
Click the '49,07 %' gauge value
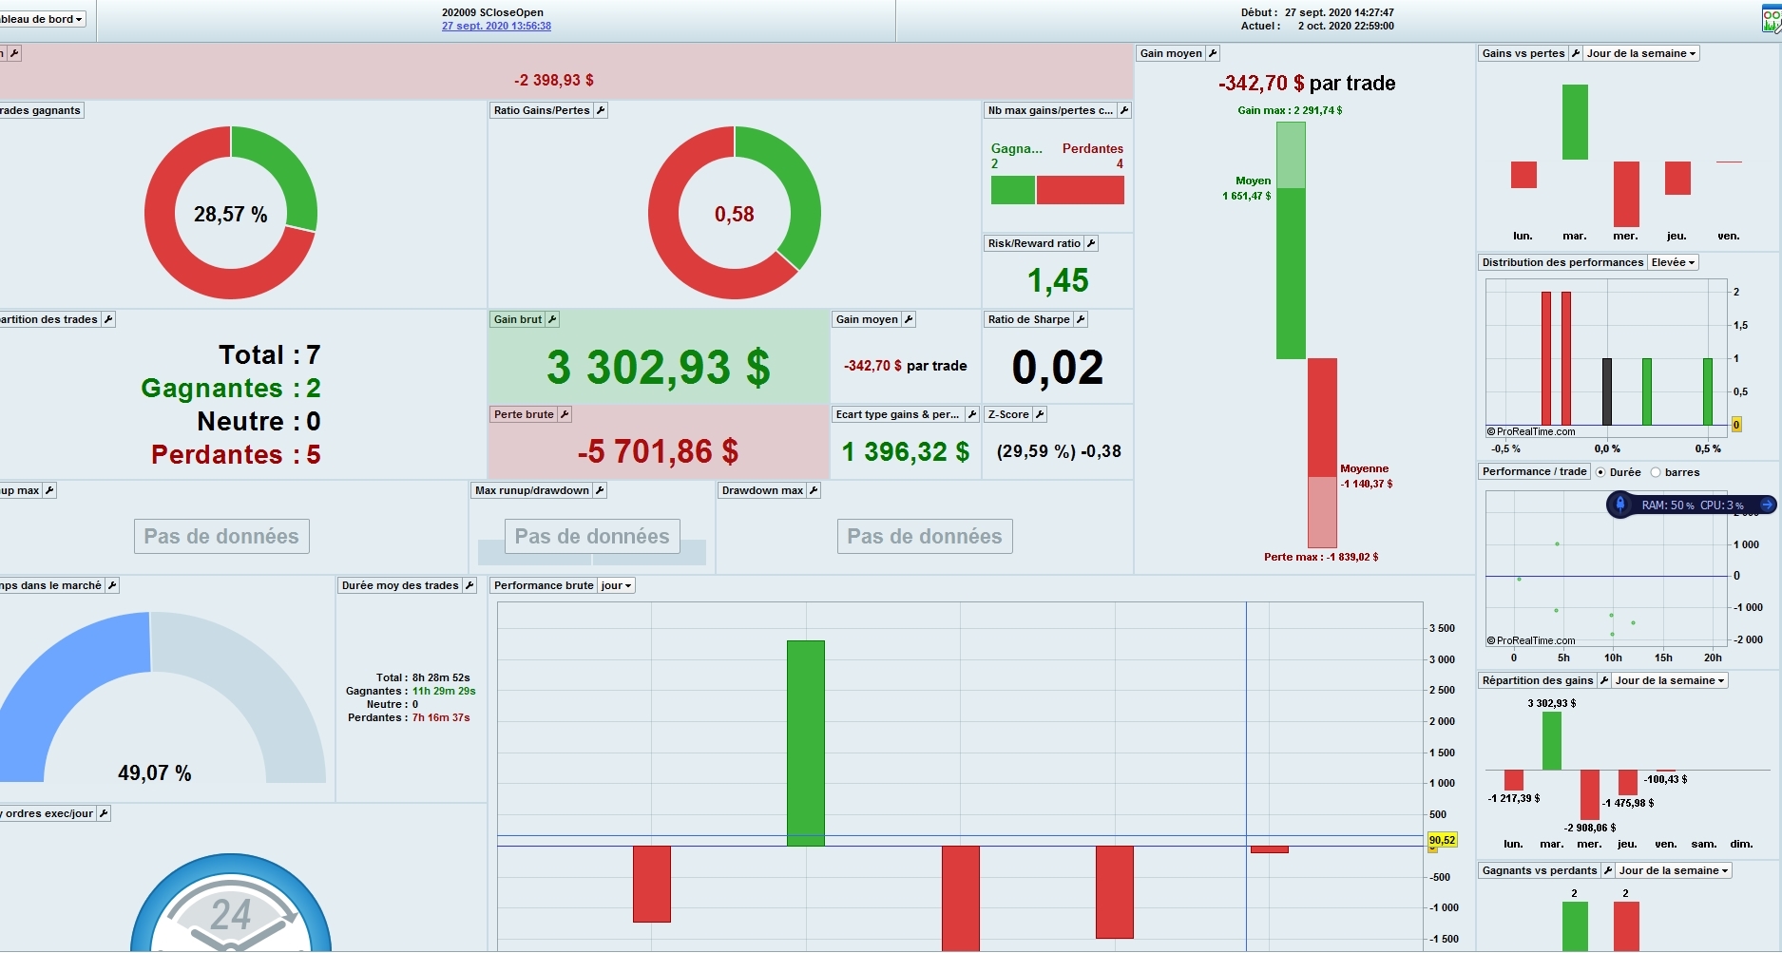(155, 773)
